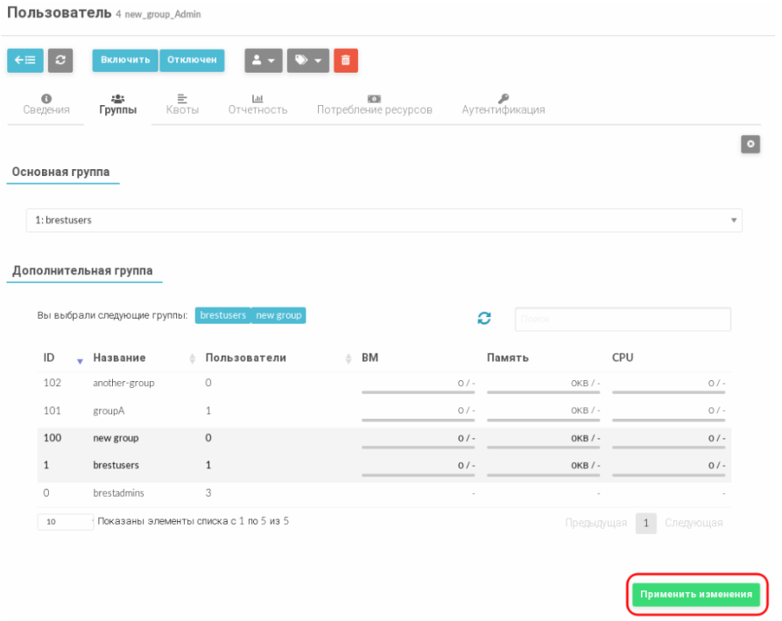The width and height of the screenshot is (782, 621).
Task: Click the group search input field
Action: pos(622,320)
